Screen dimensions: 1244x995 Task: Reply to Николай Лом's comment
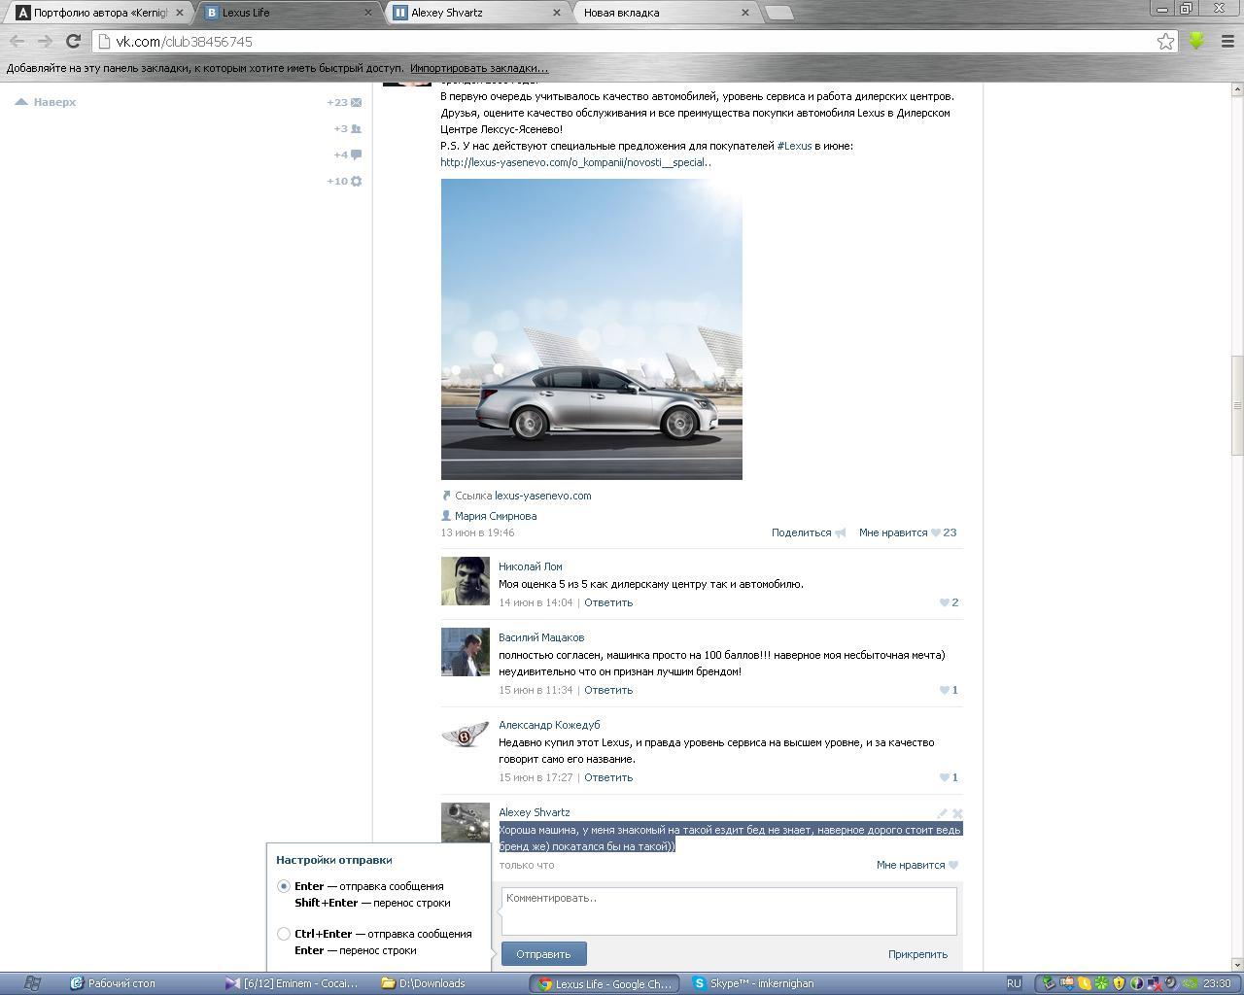coord(608,602)
